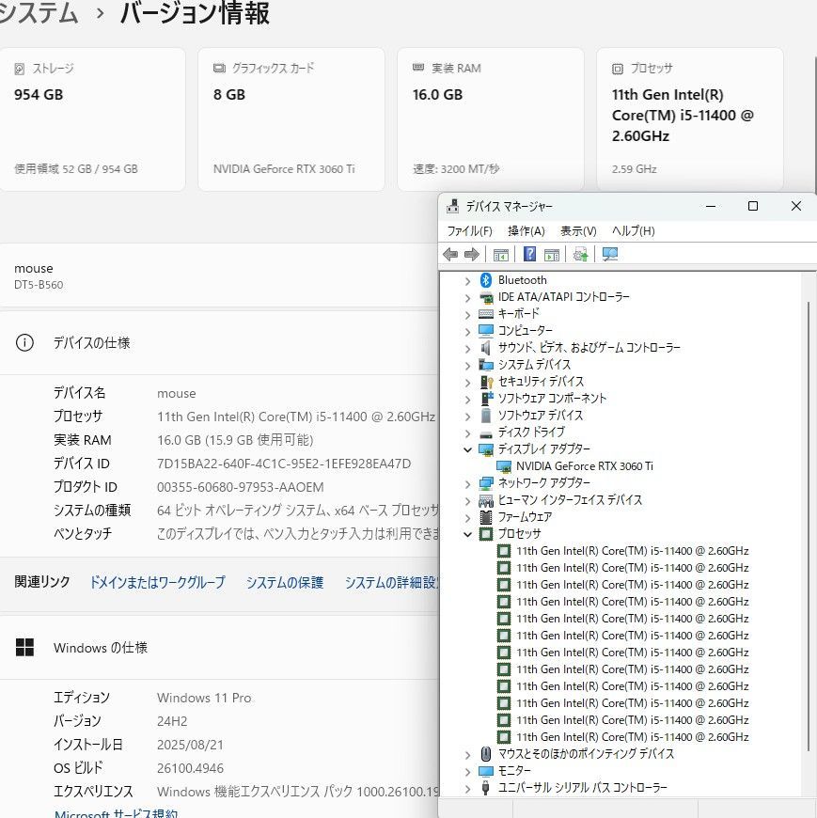Click the edition value Windows 11 Pro

[204, 698]
